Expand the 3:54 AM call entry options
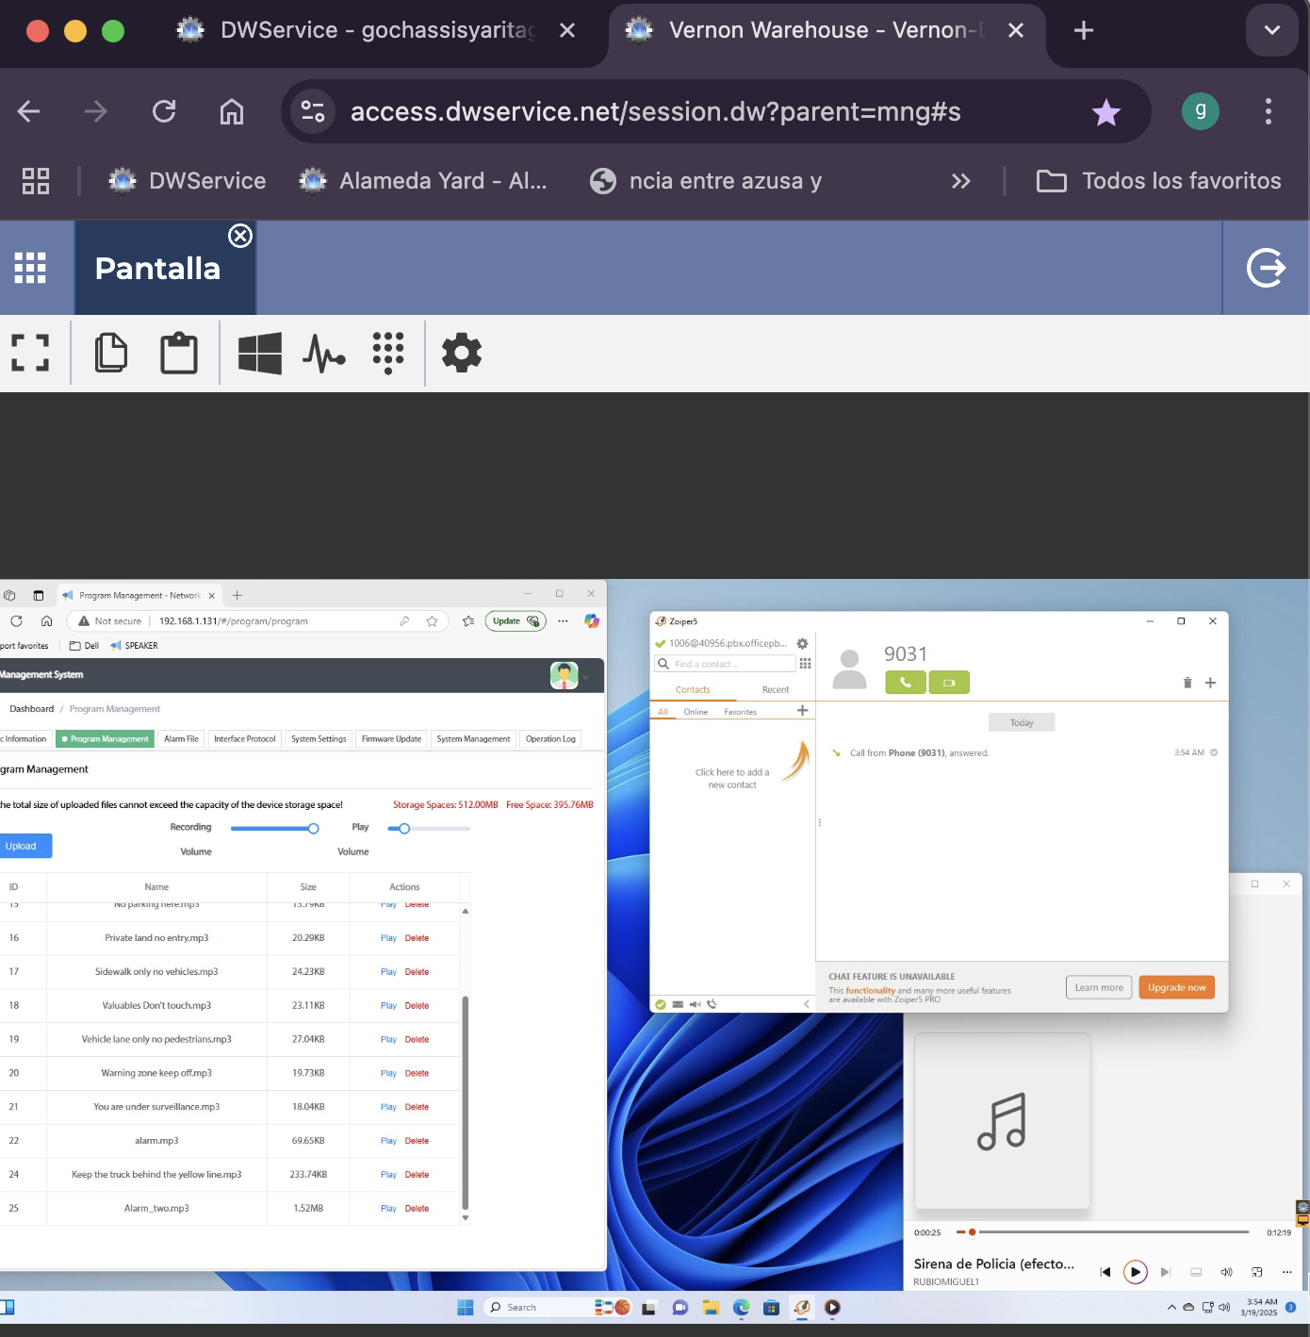 tap(1214, 752)
